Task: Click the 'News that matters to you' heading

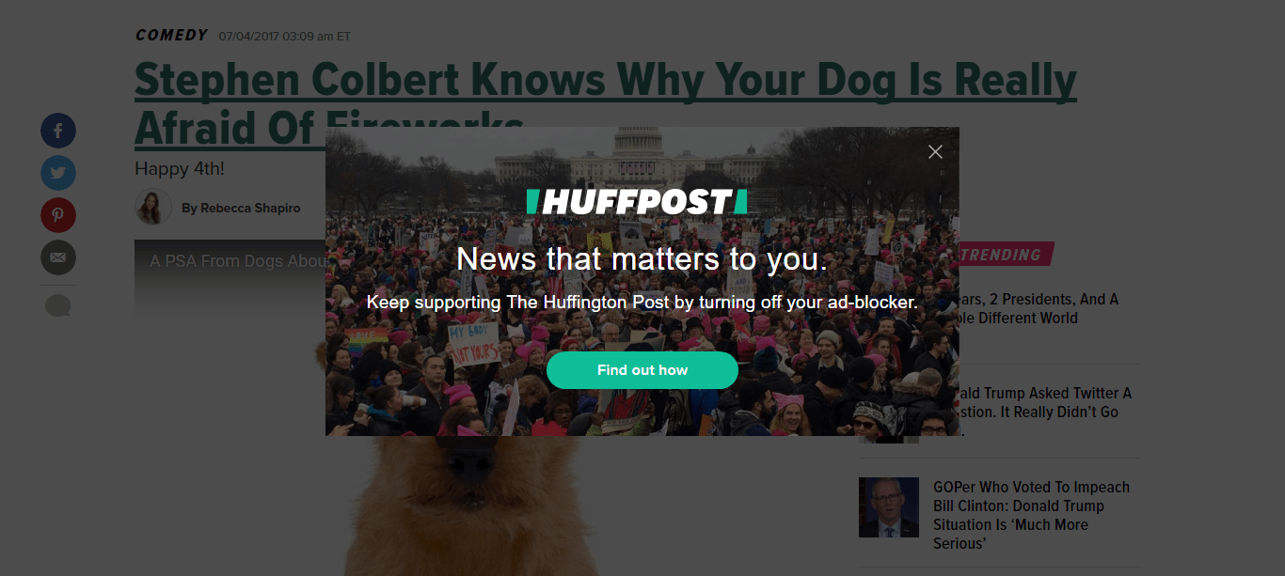Action: click(642, 258)
